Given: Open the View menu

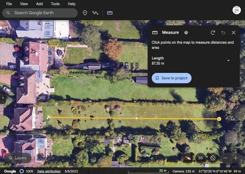Looking at the screenshot, I should pyautogui.click(x=24, y=4).
